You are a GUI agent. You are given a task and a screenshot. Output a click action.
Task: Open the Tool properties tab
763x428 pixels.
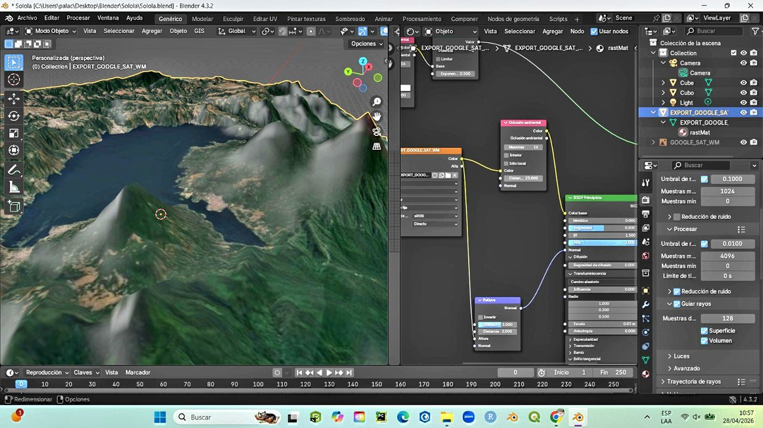pyautogui.click(x=646, y=183)
